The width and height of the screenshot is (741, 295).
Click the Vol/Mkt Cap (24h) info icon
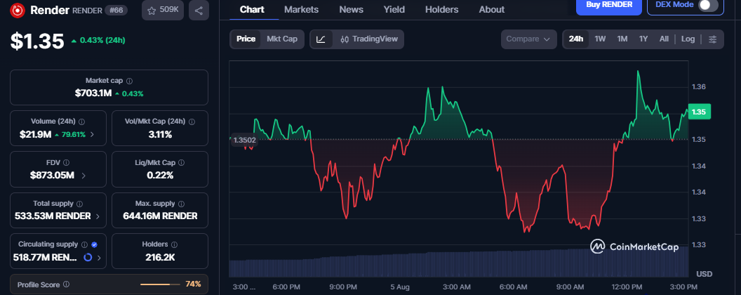tap(192, 122)
